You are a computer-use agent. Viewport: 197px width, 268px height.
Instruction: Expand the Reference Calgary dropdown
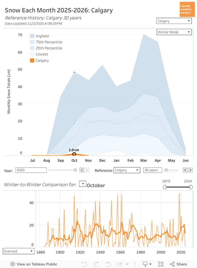pyautogui.click(x=127, y=170)
